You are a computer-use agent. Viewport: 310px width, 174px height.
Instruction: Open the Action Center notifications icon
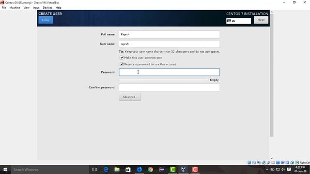click(289, 170)
